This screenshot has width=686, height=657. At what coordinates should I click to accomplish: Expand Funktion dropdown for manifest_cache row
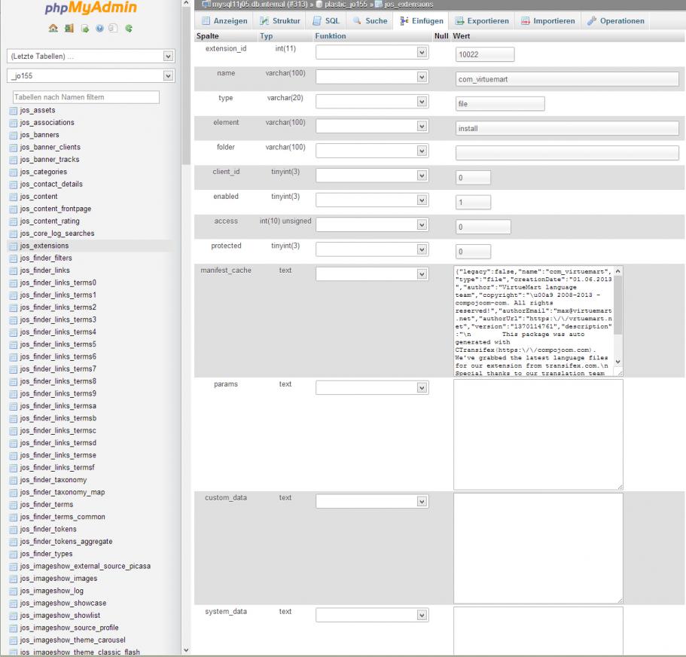point(372,274)
